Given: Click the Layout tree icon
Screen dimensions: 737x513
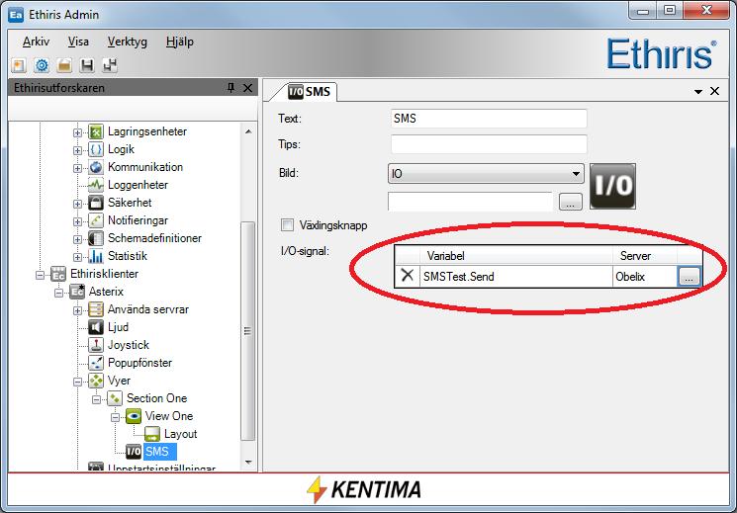Looking at the screenshot, I should tap(152, 434).
